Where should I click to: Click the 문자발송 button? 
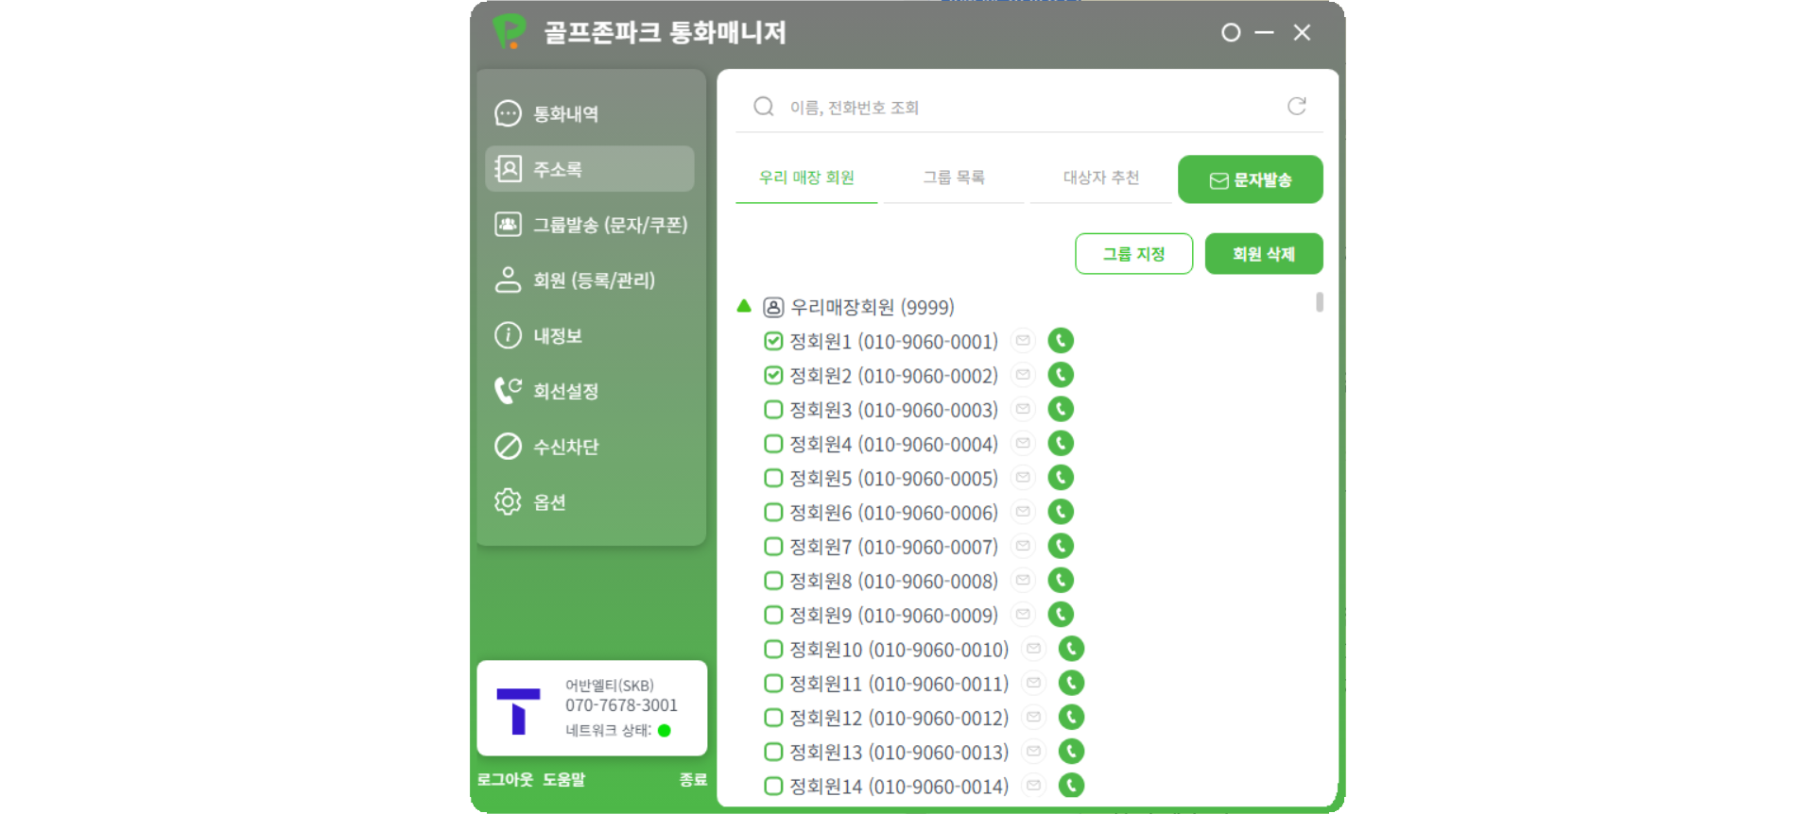(x=1250, y=179)
